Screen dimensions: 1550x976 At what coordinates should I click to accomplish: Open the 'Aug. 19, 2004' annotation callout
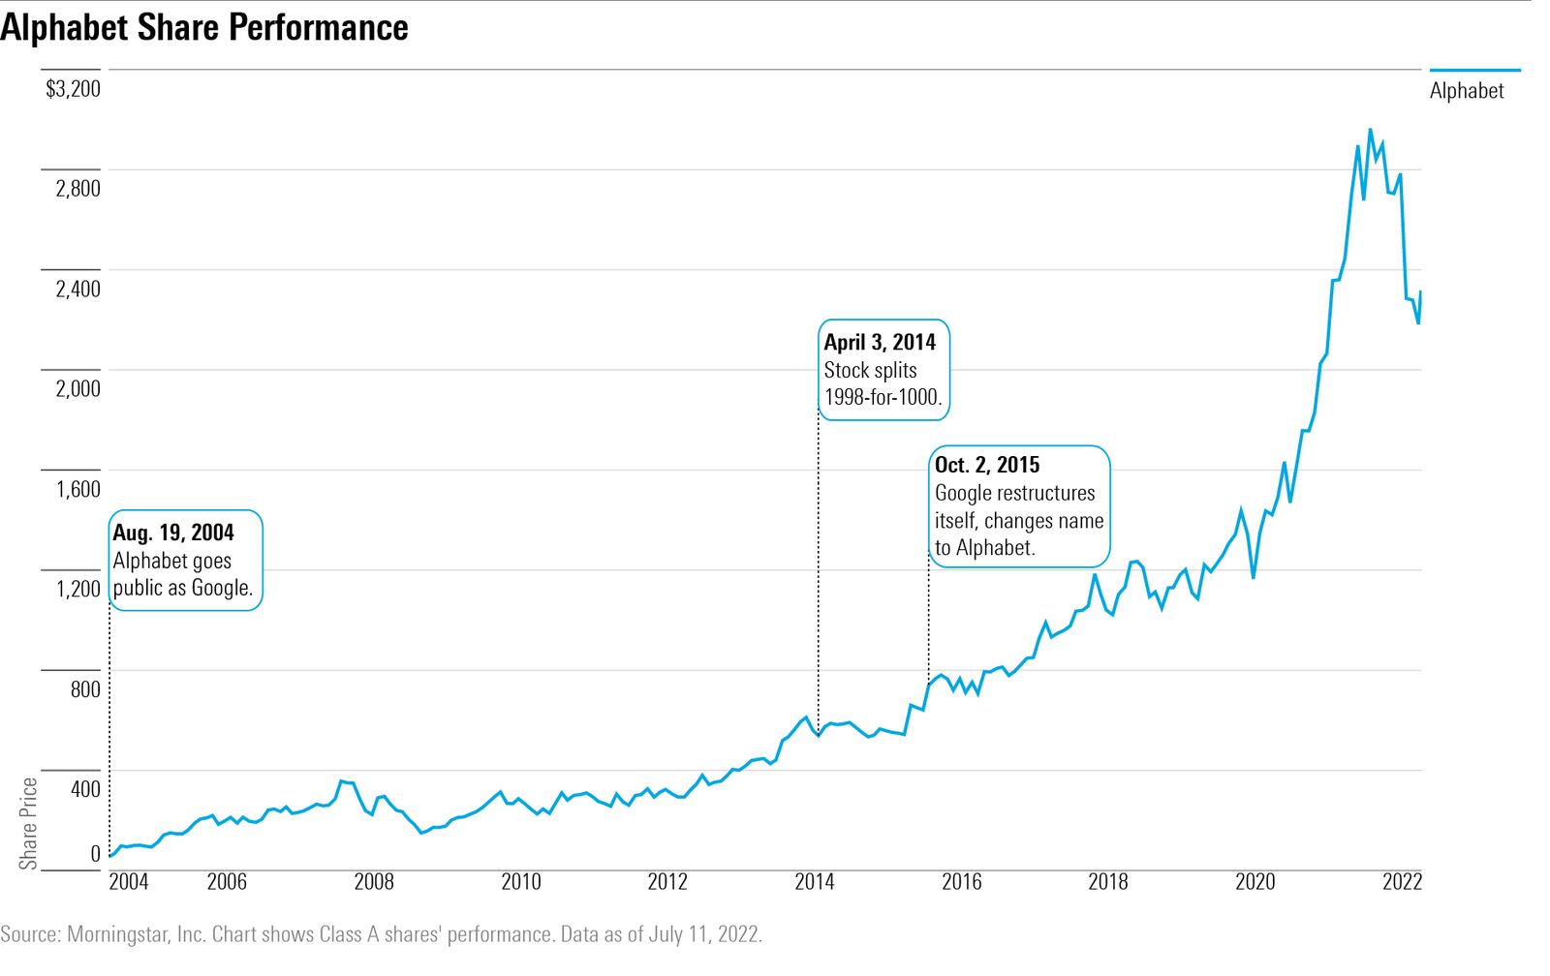point(185,560)
